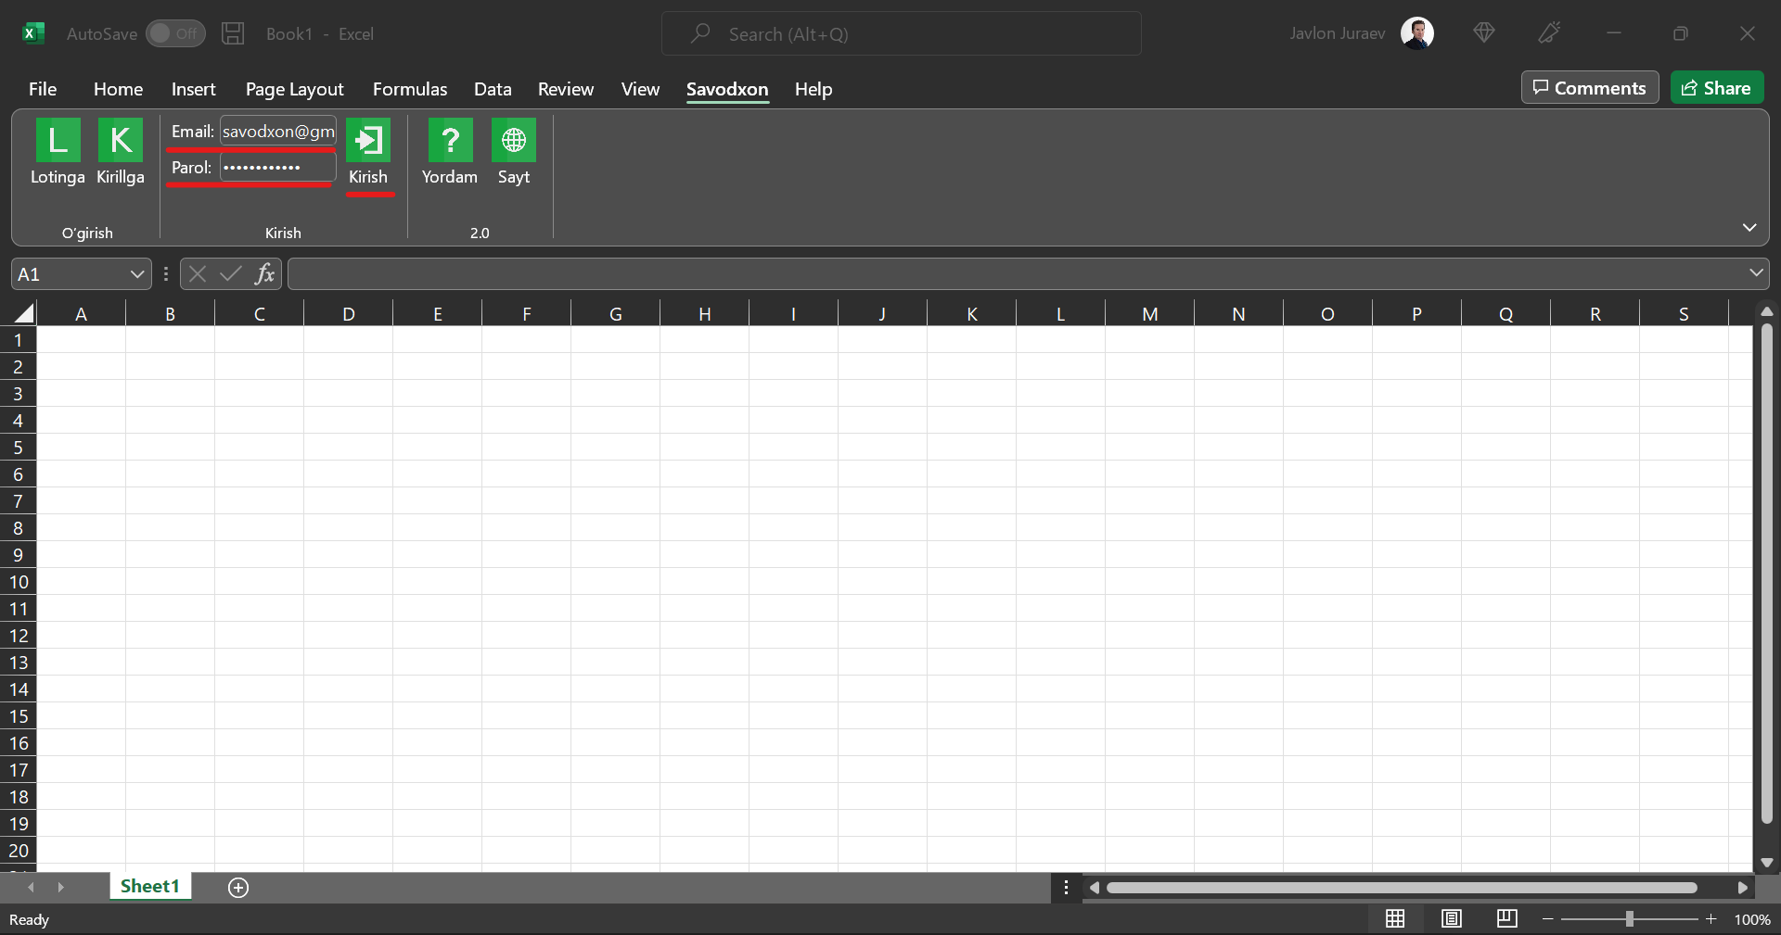This screenshot has width=1781, height=935.
Task: Open the Formulas tab
Action: pyautogui.click(x=409, y=89)
